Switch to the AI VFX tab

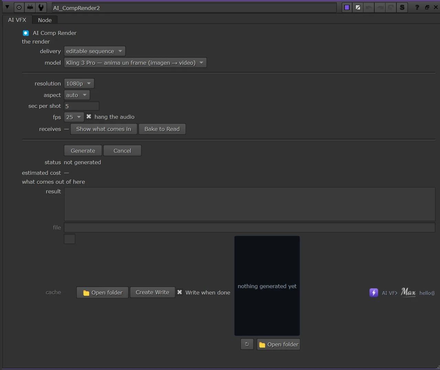coord(17,20)
